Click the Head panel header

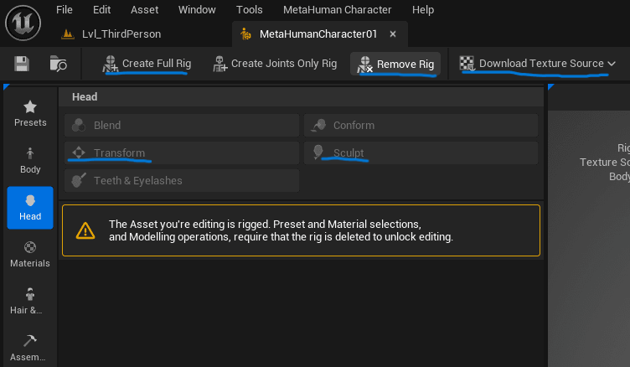pyautogui.click(x=301, y=97)
